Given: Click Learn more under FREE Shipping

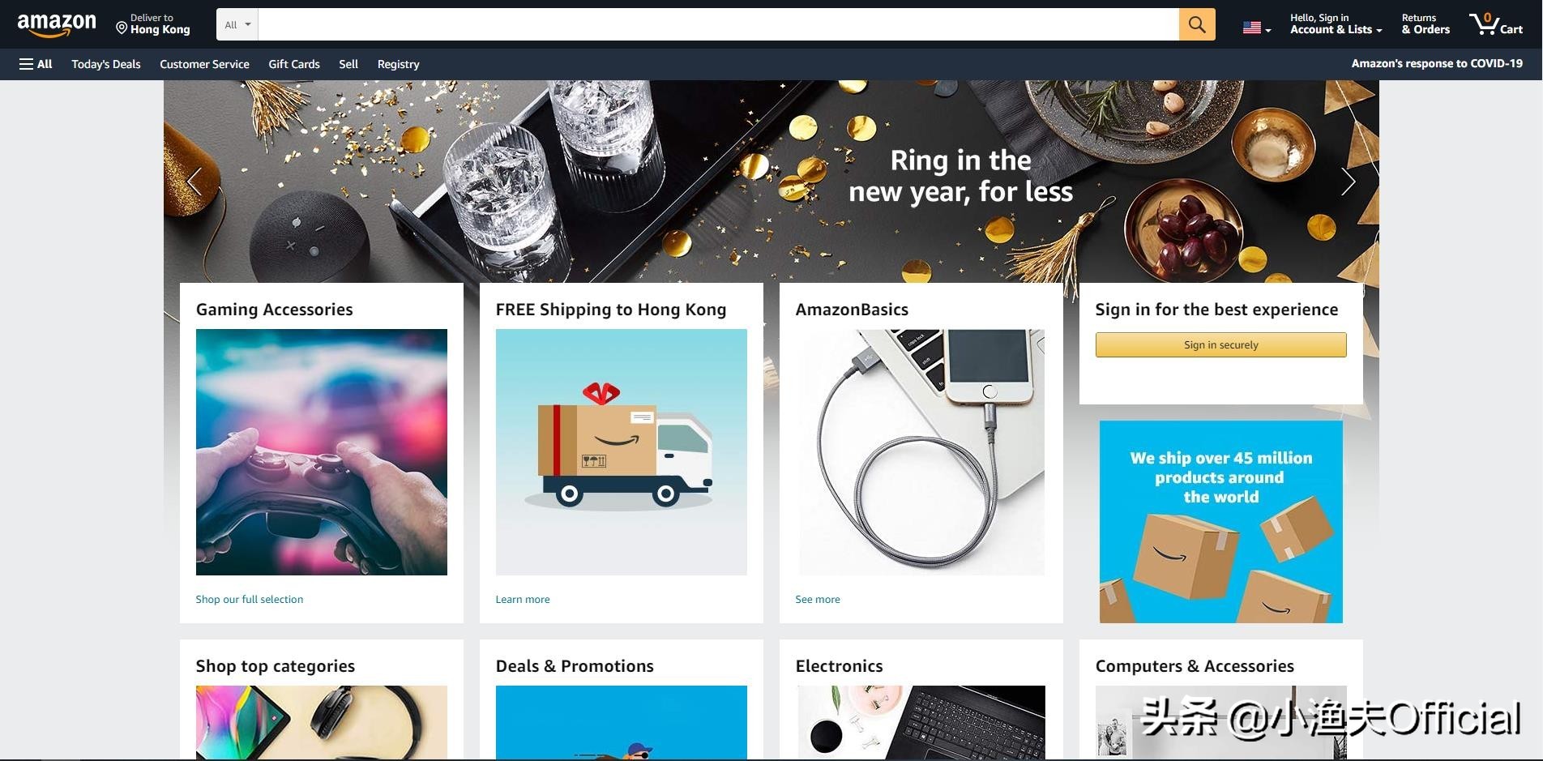Looking at the screenshot, I should pyautogui.click(x=523, y=599).
